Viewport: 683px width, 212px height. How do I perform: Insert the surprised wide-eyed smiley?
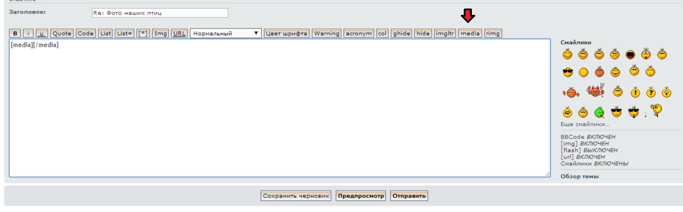tap(646, 54)
